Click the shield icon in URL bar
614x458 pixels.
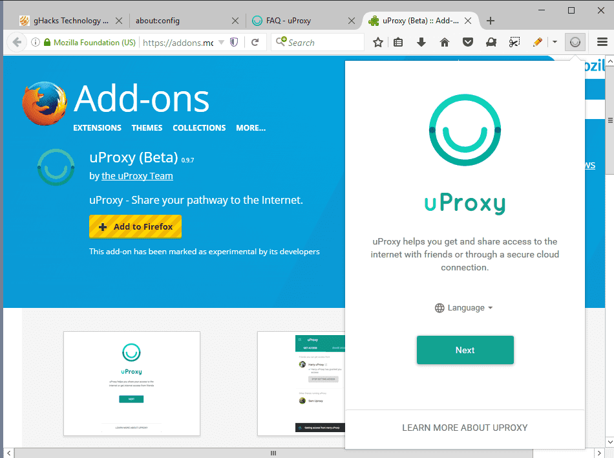click(x=234, y=42)
